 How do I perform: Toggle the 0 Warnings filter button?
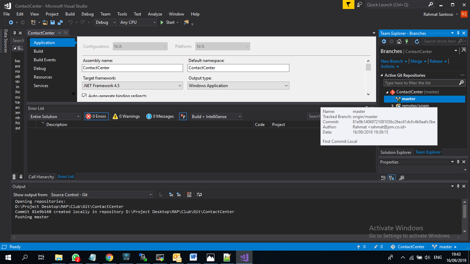click(126, 116)
